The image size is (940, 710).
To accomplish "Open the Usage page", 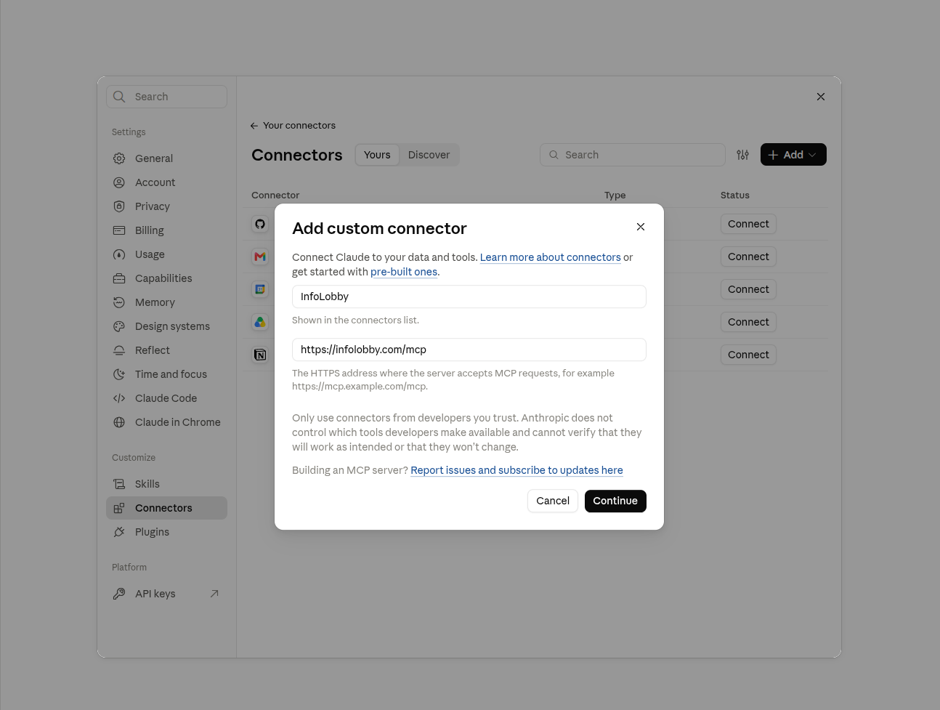I will click(166, 254).
